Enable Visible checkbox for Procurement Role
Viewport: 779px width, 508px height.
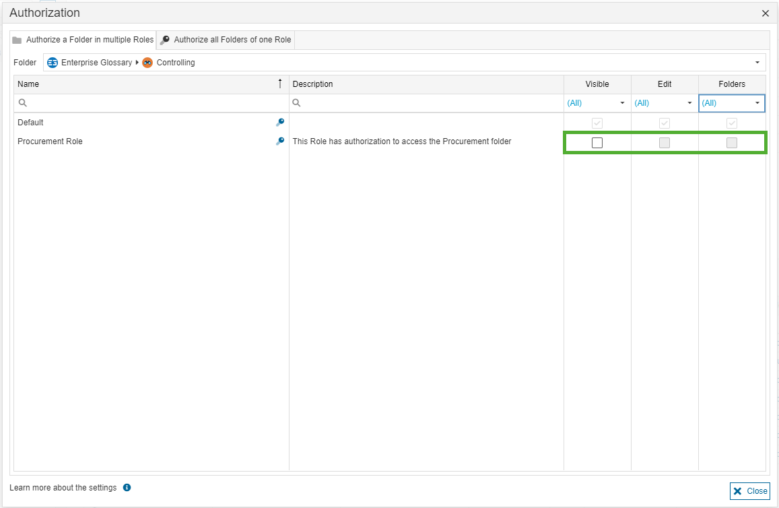pyautogui.click(x=597, y=143)
